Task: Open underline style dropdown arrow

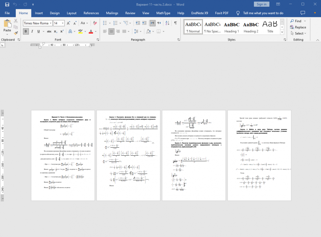Action: tap(43, 32)
